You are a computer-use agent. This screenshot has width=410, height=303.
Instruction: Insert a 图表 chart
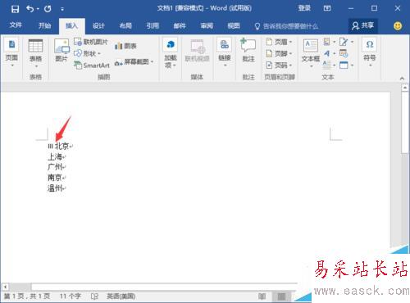[x=125, y=46]
